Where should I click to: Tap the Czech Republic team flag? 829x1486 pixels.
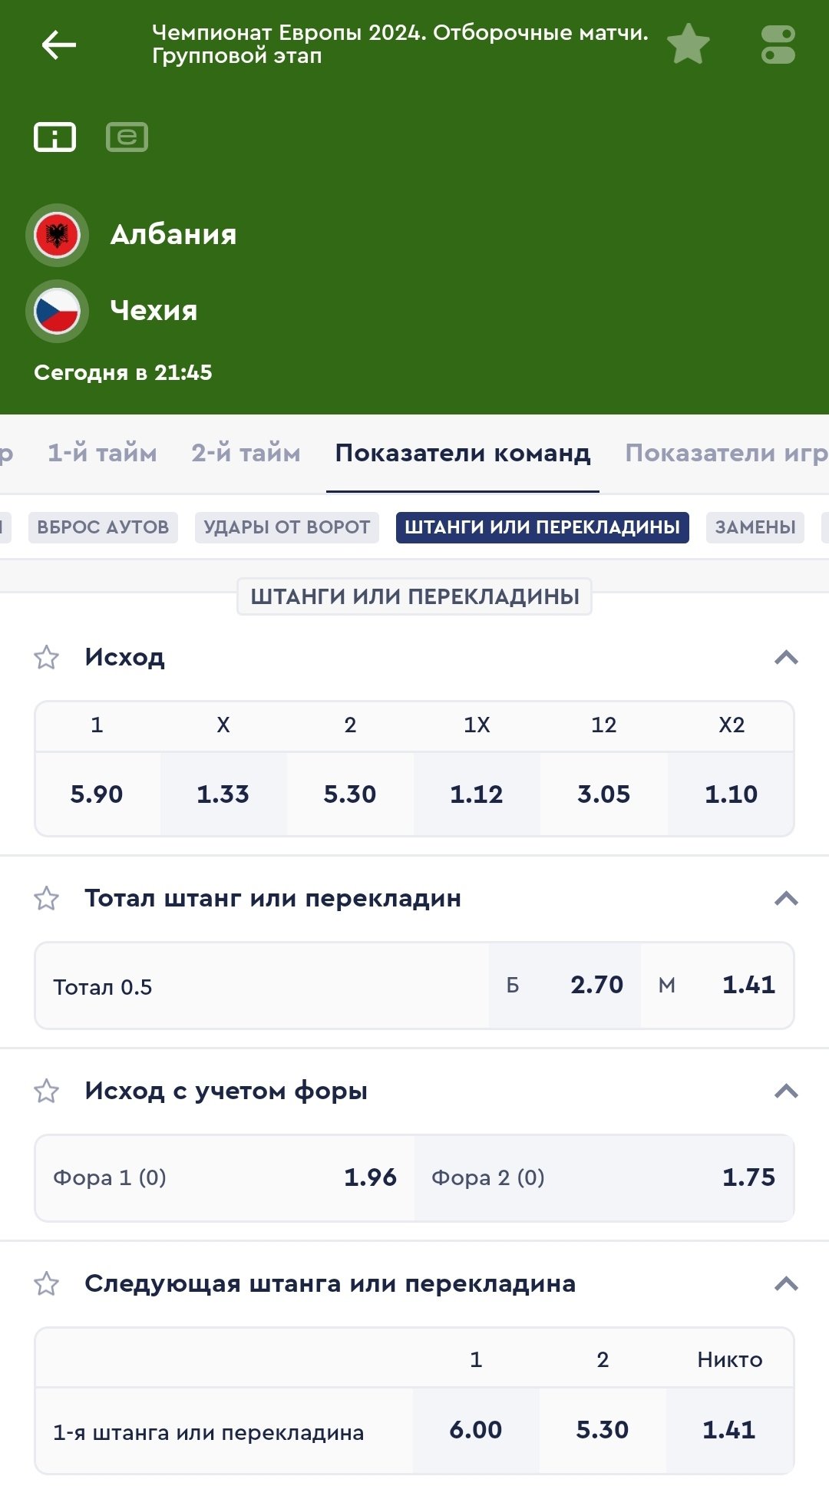tap(57, 311)
